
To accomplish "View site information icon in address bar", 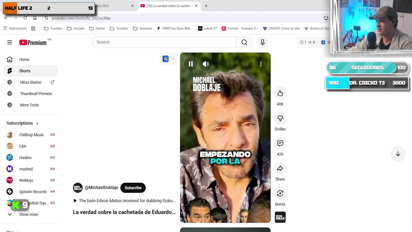I will pos(46,18).
